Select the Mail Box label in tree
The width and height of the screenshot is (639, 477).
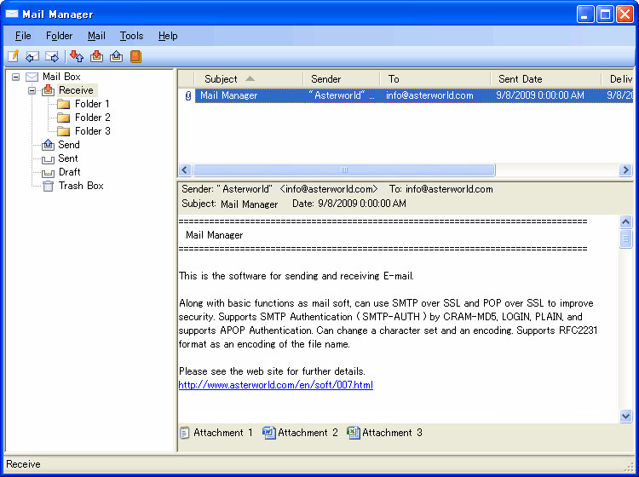coord(61,77)
